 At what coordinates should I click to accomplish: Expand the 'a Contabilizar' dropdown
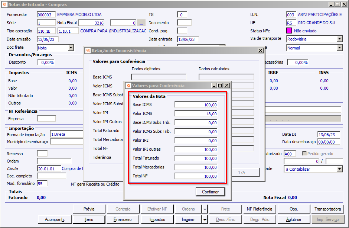click(339, 169)
